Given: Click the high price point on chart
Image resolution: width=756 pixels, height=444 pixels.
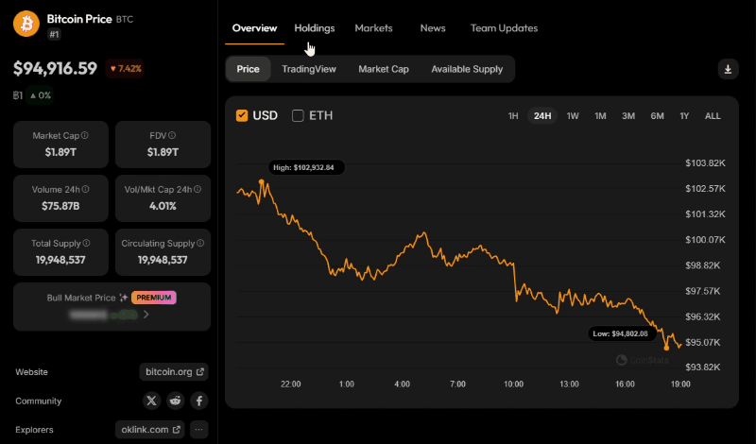Looking at the screenshot, I should point(262,179).
